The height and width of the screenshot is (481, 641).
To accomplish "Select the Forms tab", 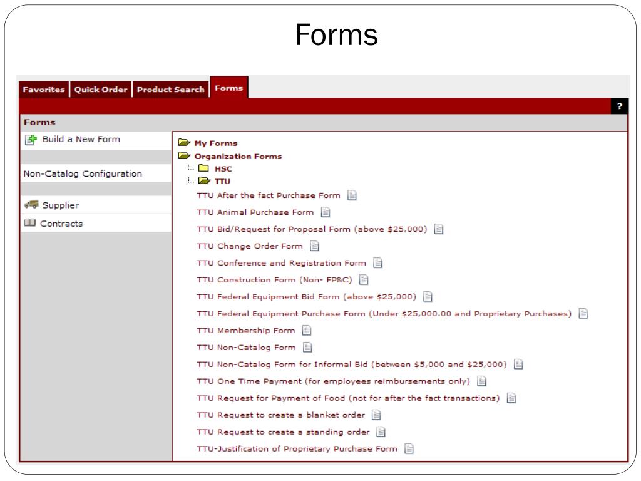I will [229, 88].
